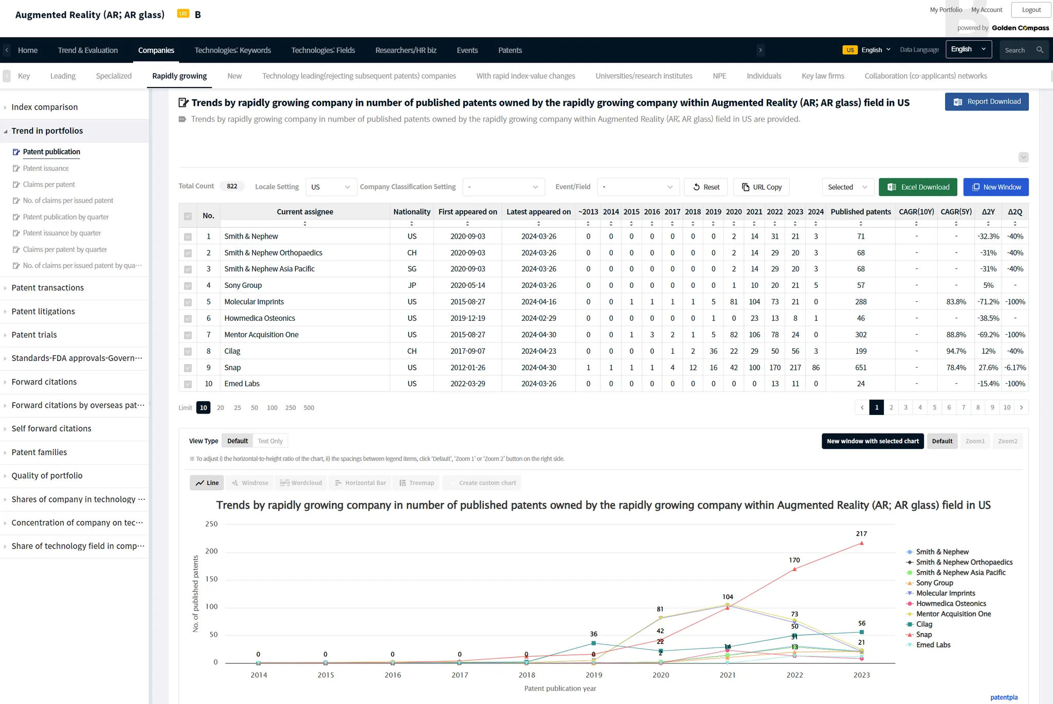The width and height of the screenshot is (1053, 704).
Task: Toggle Snap series in chart legend
Action: coord(923,635)
